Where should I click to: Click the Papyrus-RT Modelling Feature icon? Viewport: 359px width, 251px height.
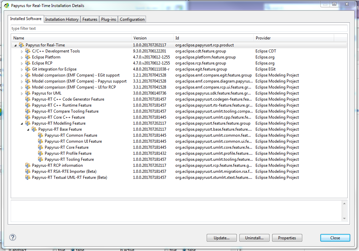pyautogui.click(x=28, y=123)
